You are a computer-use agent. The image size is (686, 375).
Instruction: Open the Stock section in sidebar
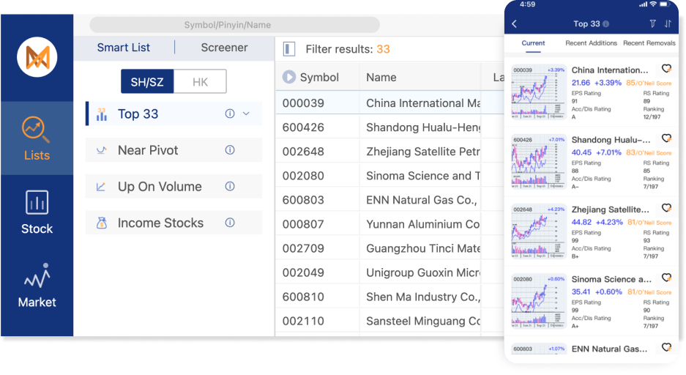coord(37,212)
